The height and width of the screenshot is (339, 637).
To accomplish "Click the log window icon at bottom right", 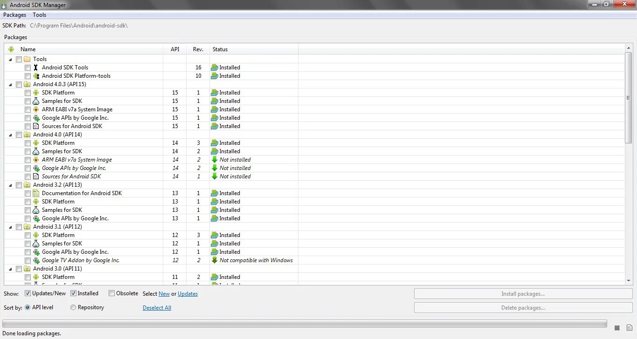I will (x=629, y=328).
